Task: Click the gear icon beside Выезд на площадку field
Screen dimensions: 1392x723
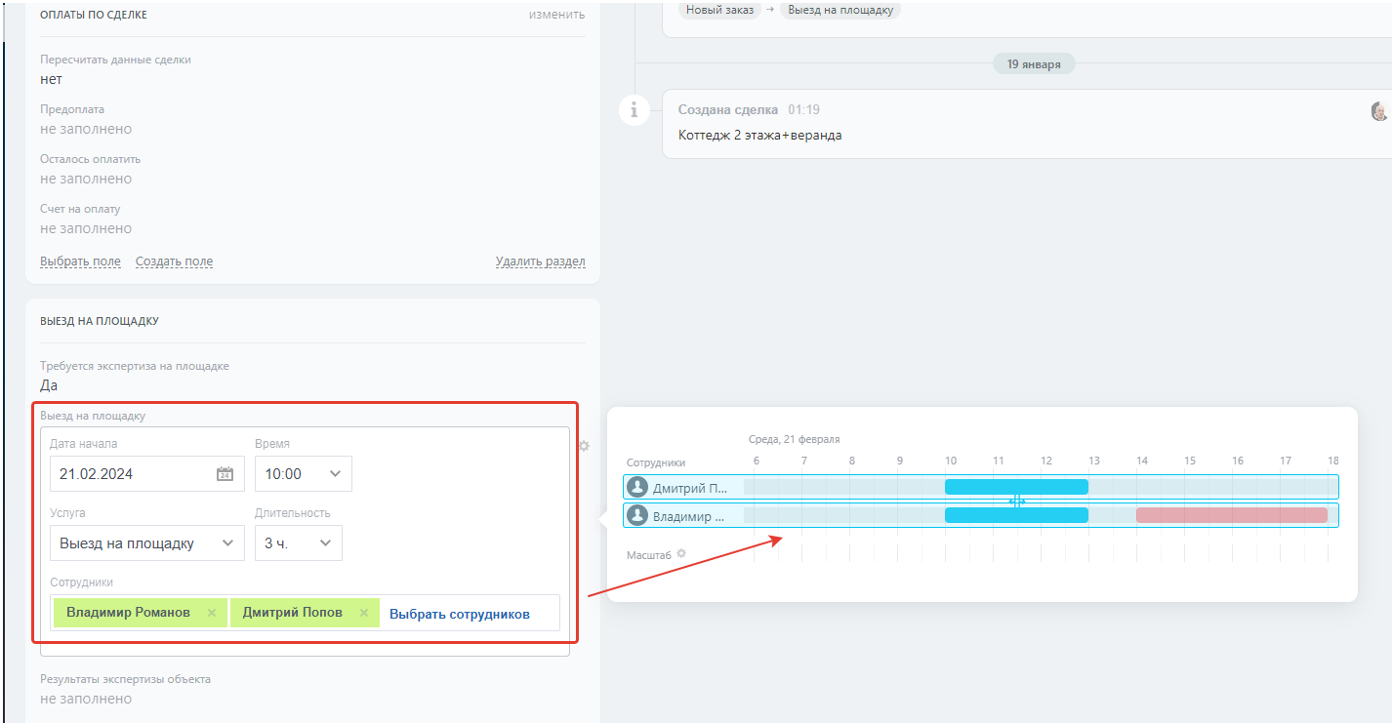Action: click(584, 446)
